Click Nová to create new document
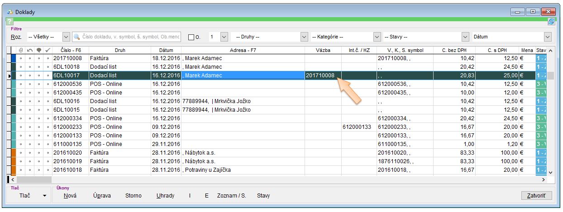 tap(70, 196)
